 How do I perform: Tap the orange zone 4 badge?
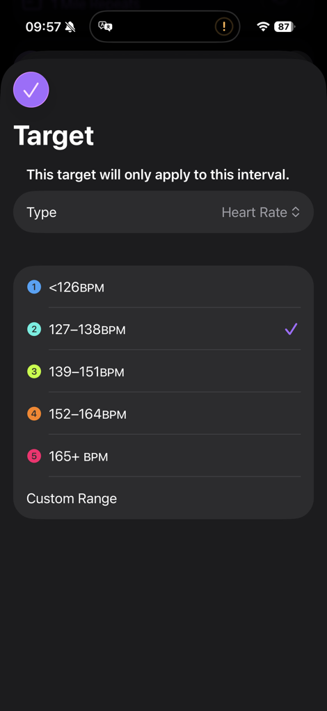tap(34, 414)
